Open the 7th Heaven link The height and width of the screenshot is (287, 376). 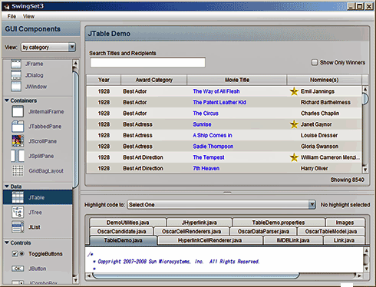coord(206,168)
